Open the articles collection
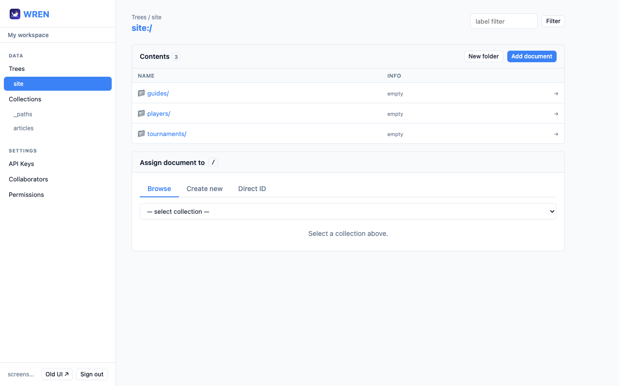Image resolution: width=619 pixels, height=386 pixels. point(23,128)
